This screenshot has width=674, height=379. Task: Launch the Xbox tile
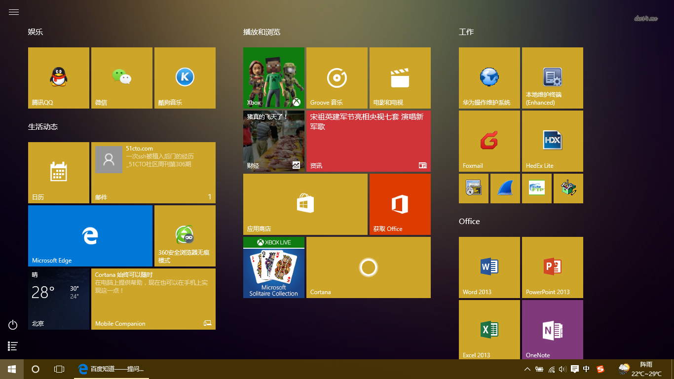274,78
